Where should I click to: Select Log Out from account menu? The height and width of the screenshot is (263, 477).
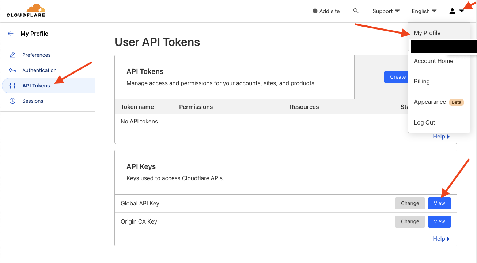point(424,122)
